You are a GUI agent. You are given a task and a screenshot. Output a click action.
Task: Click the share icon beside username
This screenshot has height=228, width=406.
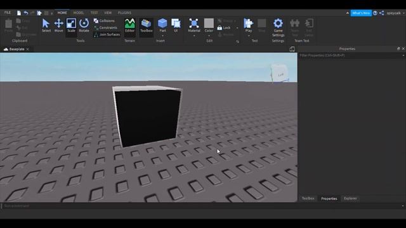coord(382,13)
